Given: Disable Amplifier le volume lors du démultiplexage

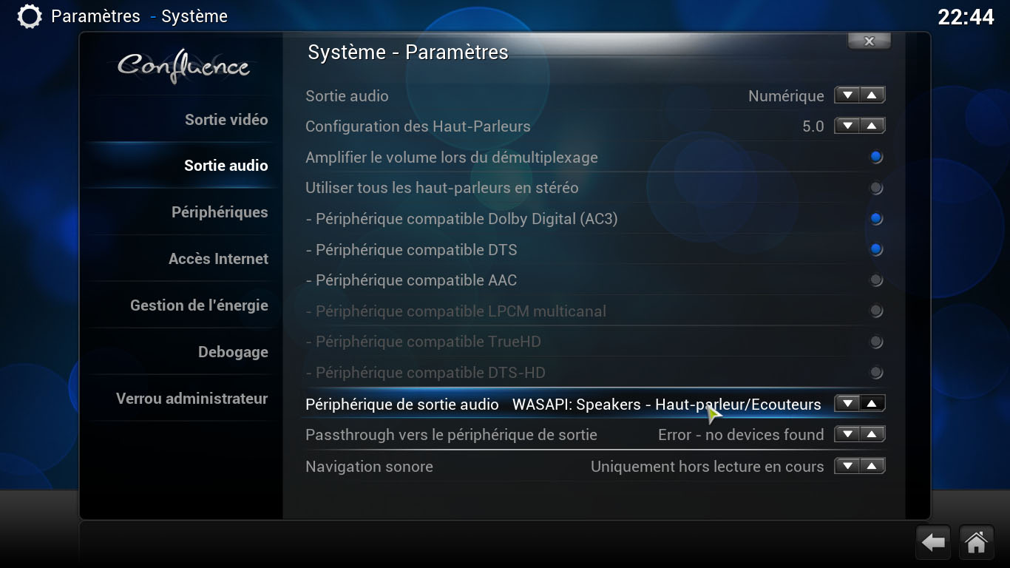Looking at the screenshot, I should (x=876, y=157).
